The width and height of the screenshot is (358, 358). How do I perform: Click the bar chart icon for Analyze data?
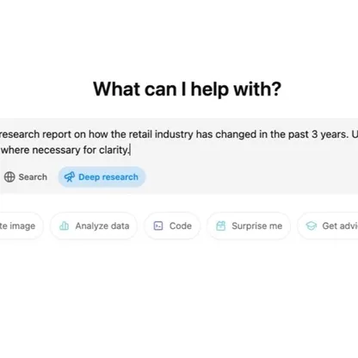[64, 226]
